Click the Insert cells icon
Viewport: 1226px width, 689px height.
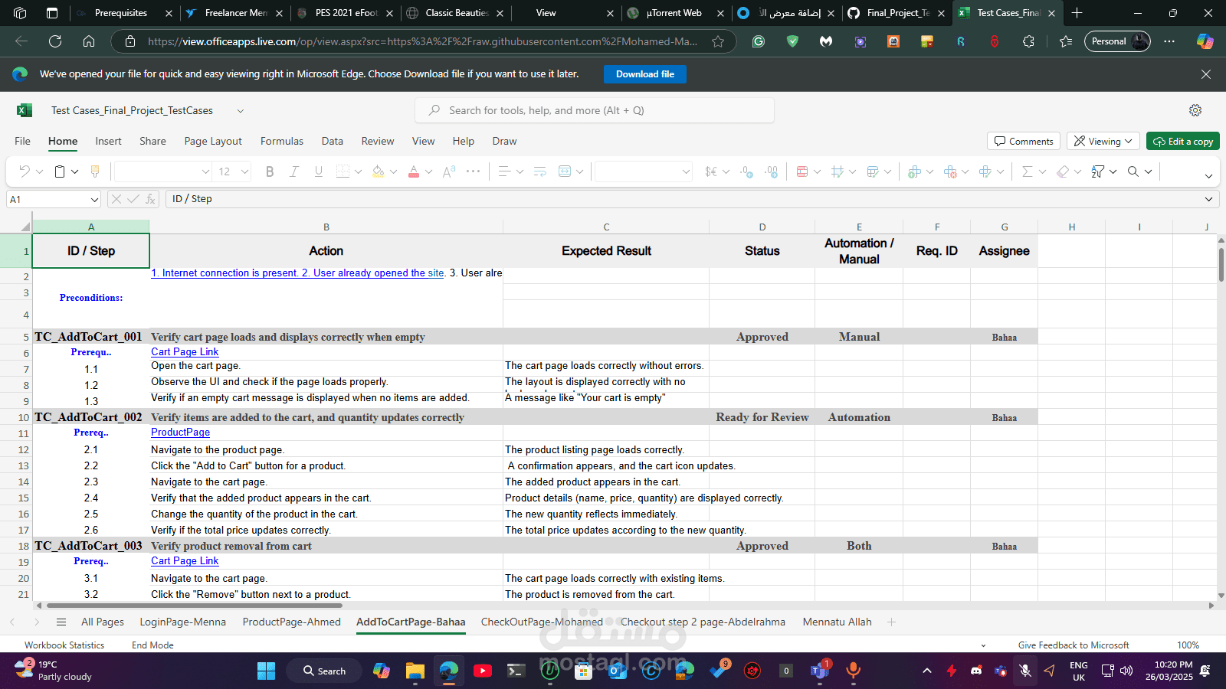[x=914, y=171]
